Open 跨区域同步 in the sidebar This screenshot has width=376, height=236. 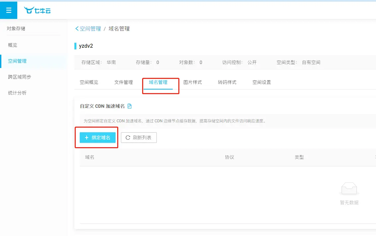tap(19, 77)
